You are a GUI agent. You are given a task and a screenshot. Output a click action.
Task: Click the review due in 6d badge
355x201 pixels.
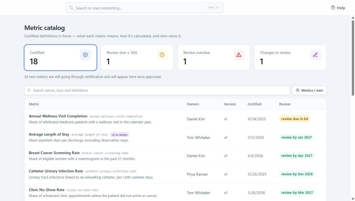(295, 119)
